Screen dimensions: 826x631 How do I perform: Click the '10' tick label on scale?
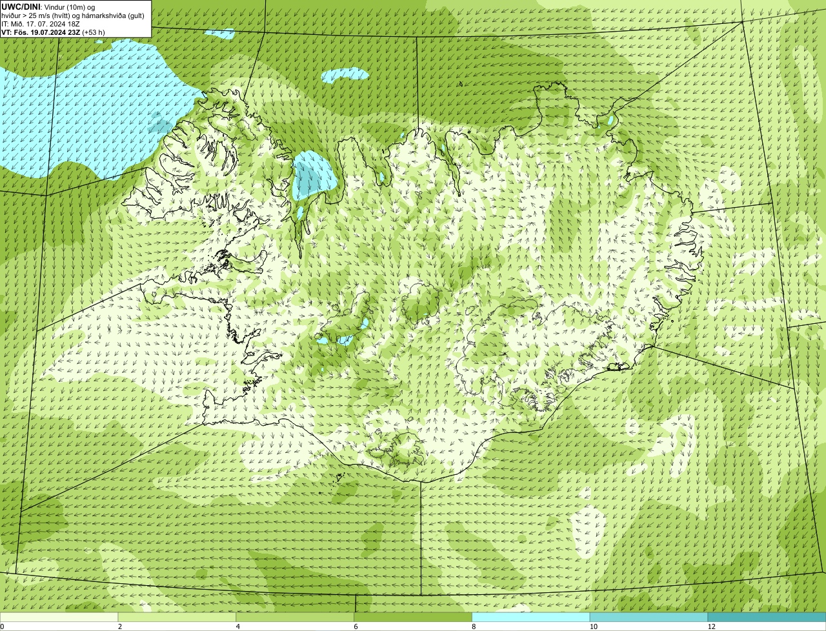tap(593, 626)
